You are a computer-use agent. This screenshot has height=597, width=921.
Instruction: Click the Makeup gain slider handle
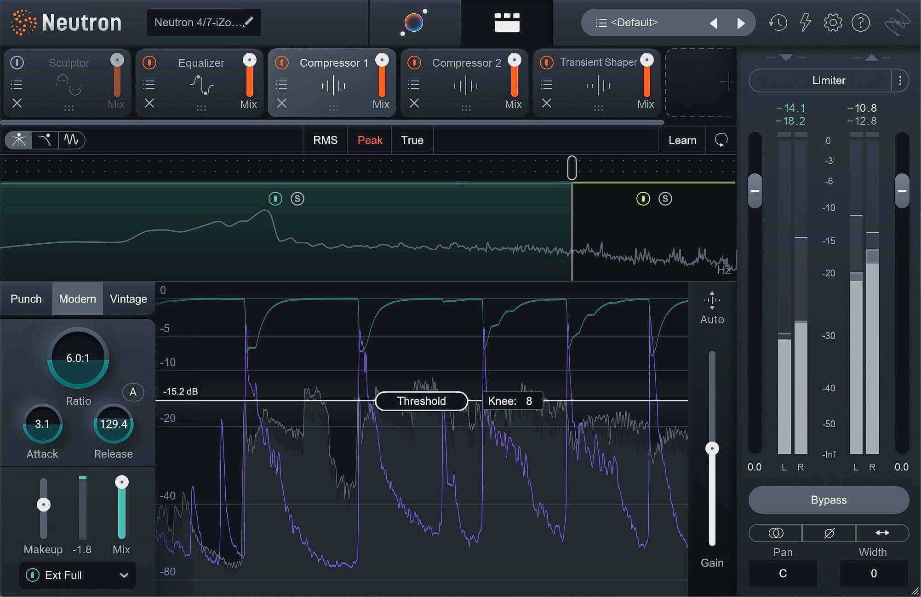point(44,505)
